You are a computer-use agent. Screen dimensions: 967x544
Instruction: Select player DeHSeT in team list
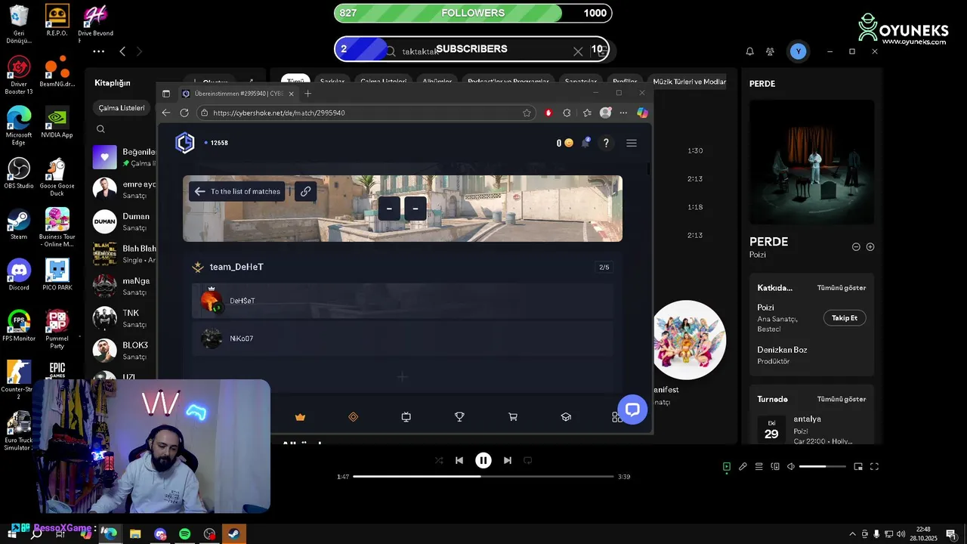click(x=402, y=301)
